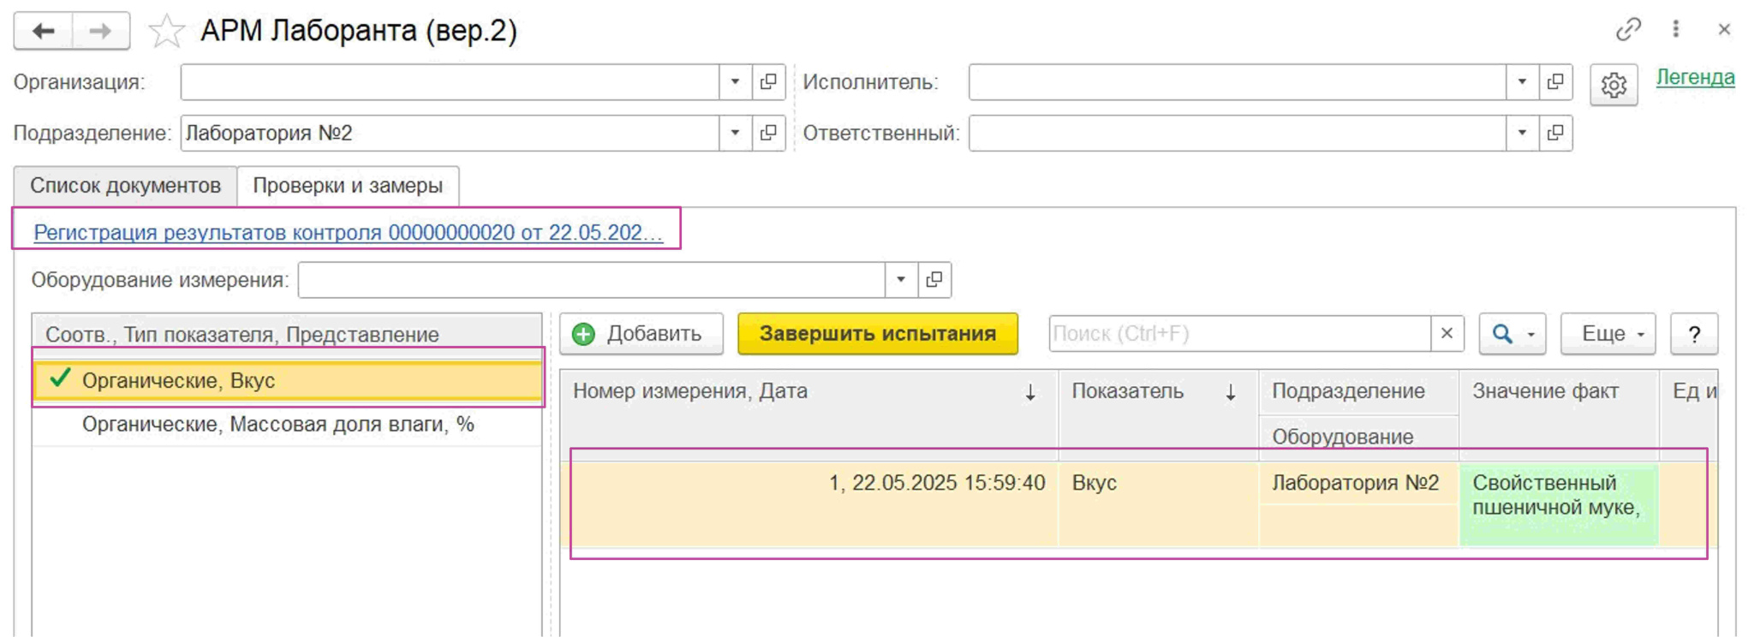This screenshot has height=637, width=1754.
Task: Open the selected Организация item form
Action: coord(768,82)
